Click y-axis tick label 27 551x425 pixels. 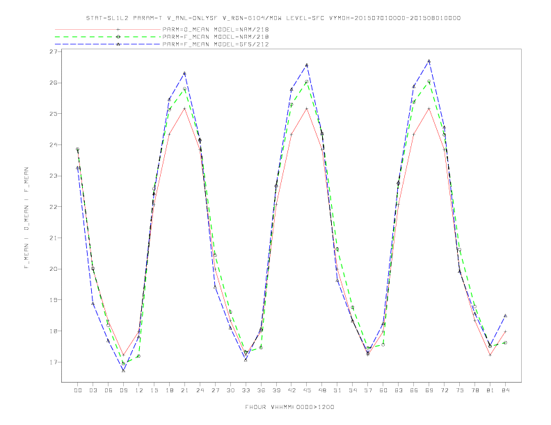53,51
